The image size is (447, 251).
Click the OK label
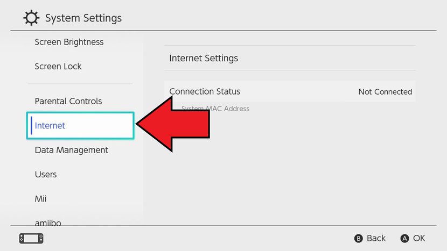point(419,238)
